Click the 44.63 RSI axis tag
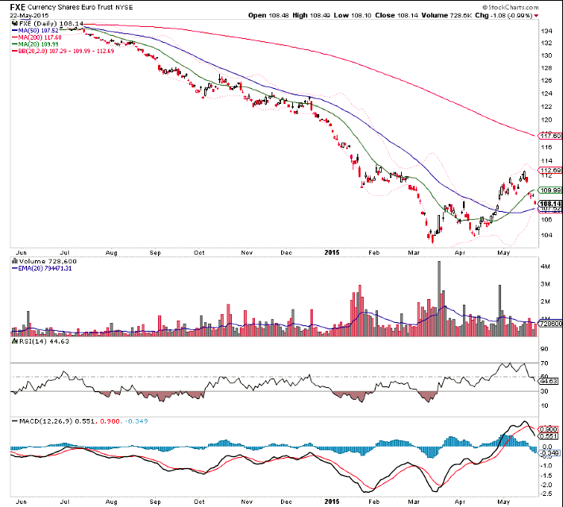This screenshot has width=563, height=507. (x=549, y=381)
